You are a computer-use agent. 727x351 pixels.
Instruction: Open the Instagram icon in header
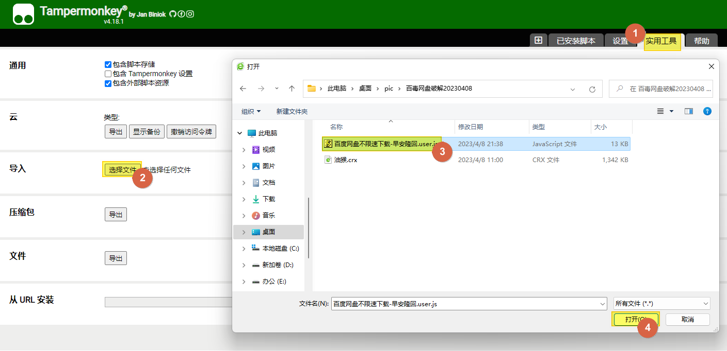pos(190,14)
